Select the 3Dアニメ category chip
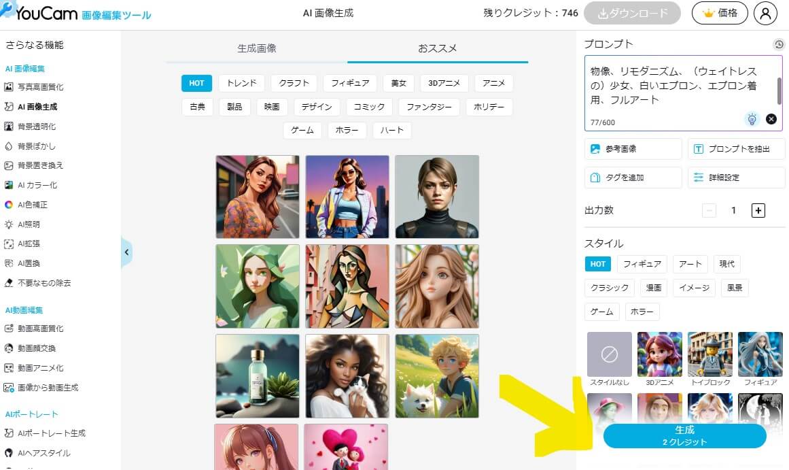This screenshot has height=470, width=789. (444, 83)
